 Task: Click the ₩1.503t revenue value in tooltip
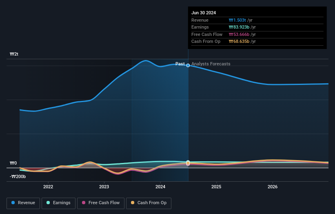point(237,20)
